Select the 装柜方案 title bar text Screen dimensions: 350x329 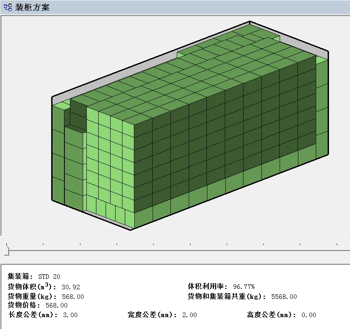coord(32,7)
